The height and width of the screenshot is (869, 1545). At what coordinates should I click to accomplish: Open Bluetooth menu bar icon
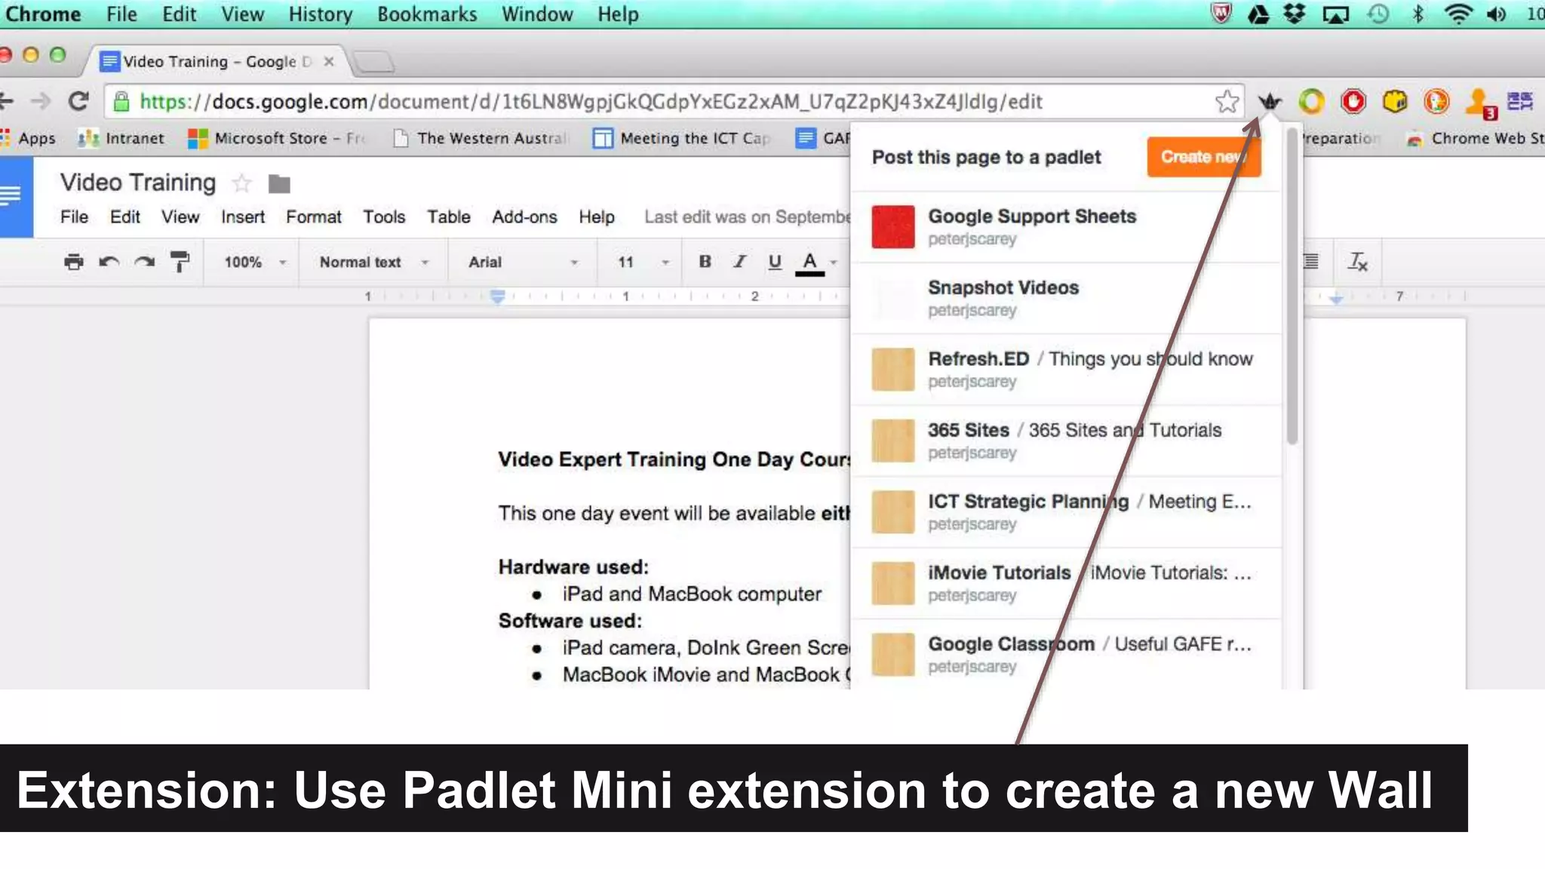1418,14
